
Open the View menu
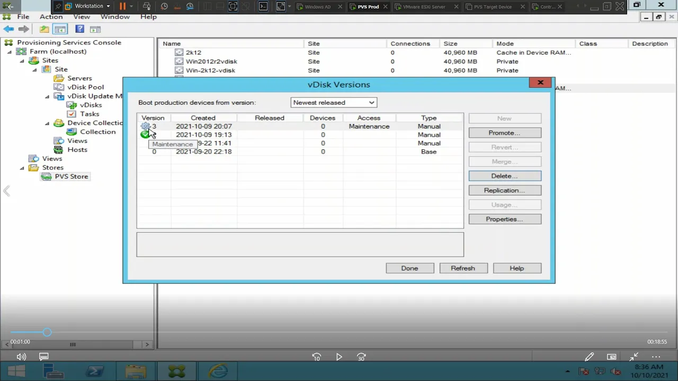pos(82,17)
